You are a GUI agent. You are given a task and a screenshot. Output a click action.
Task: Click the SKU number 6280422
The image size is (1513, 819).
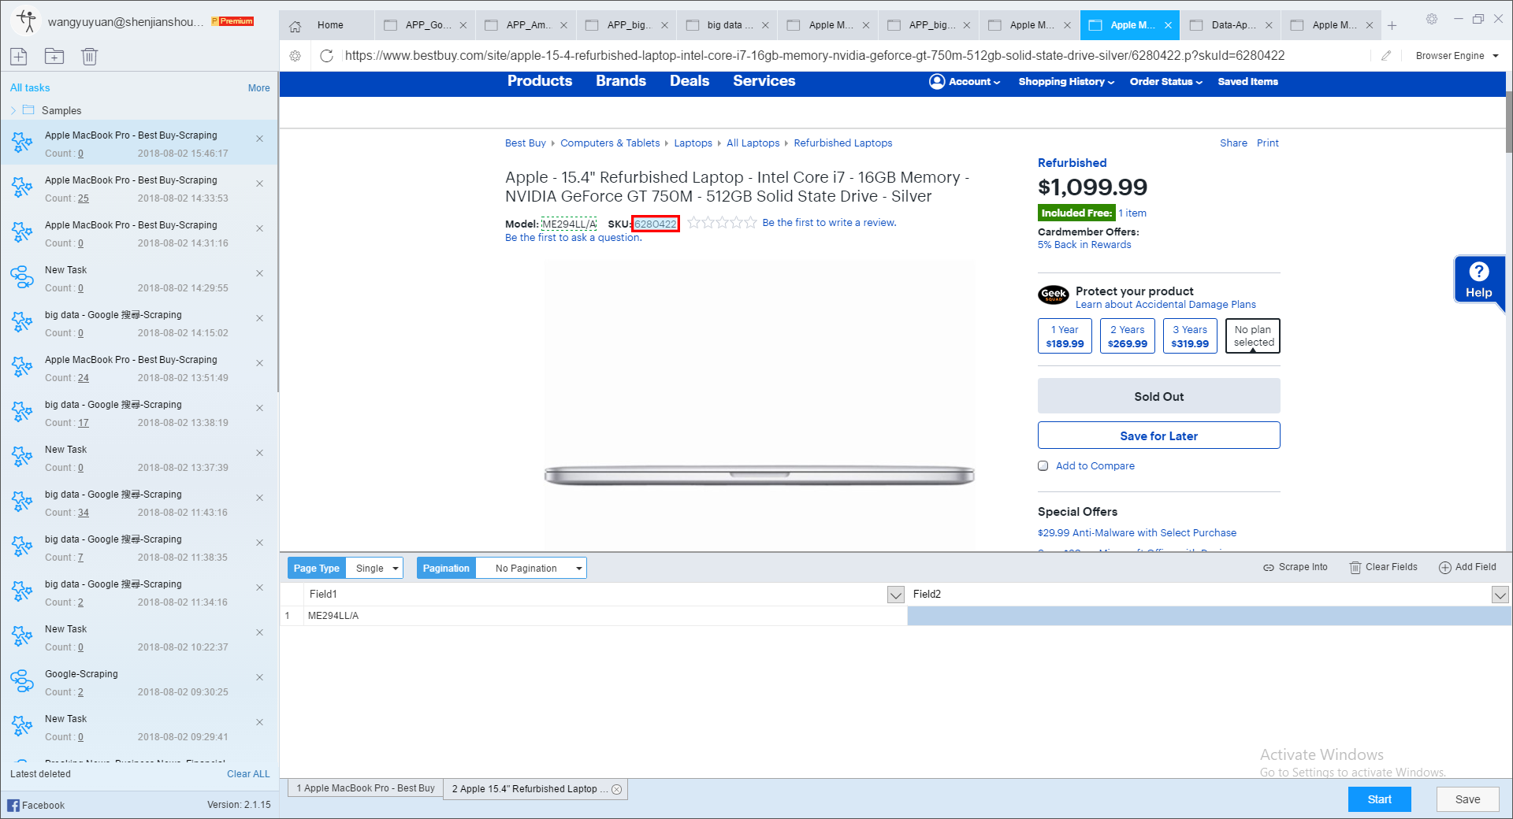click(656, 224)
